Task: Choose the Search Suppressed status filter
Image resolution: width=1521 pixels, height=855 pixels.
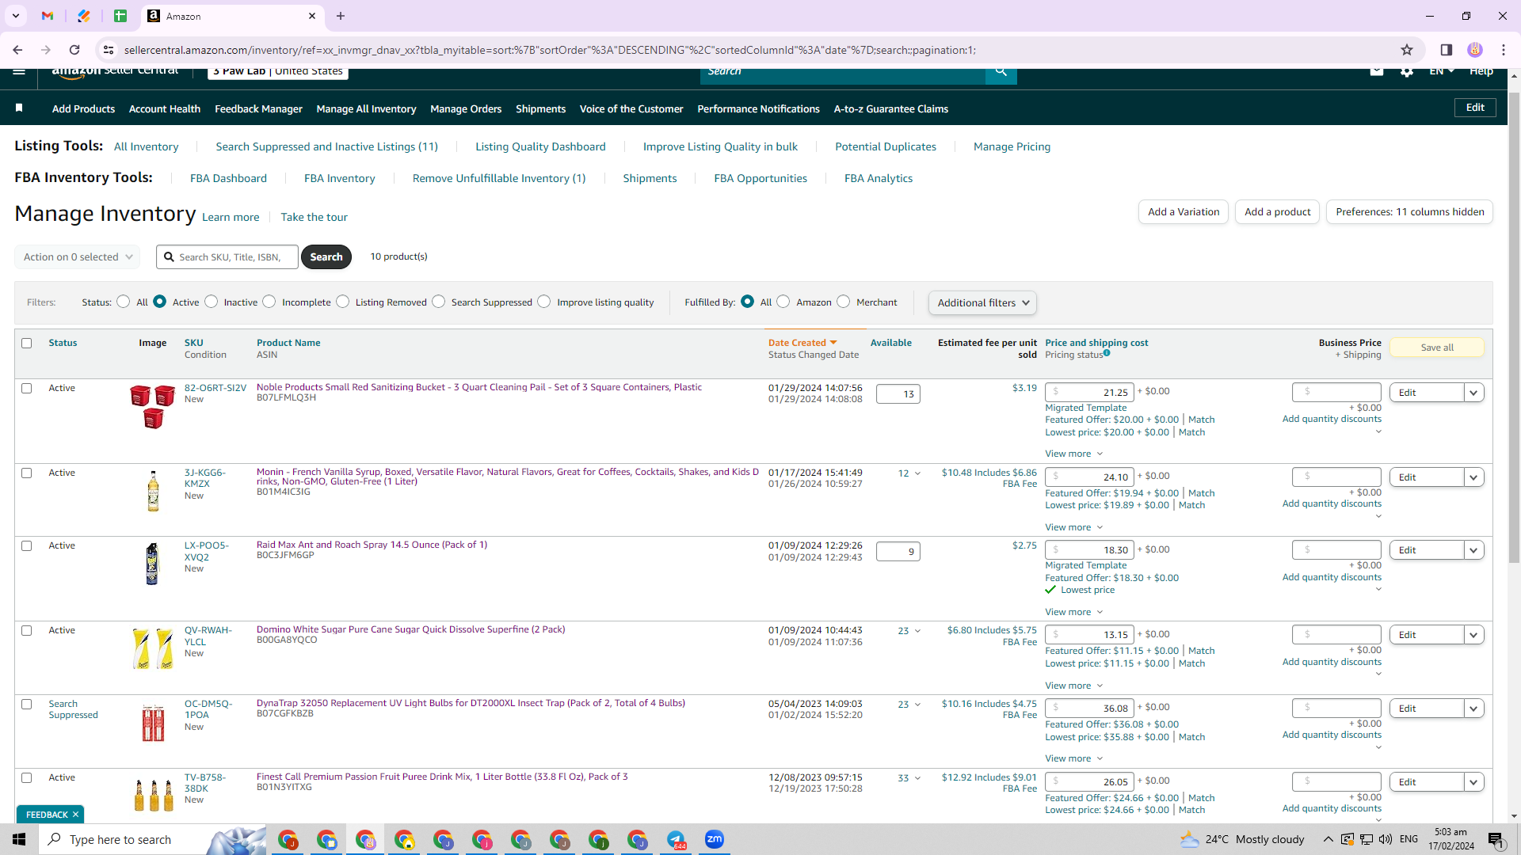Action: pos(439,302)
